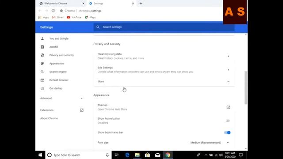Viewport: 283px width, 159px height.
Task: Enable the Show home button toggle
Action: (x=228, y=121)
